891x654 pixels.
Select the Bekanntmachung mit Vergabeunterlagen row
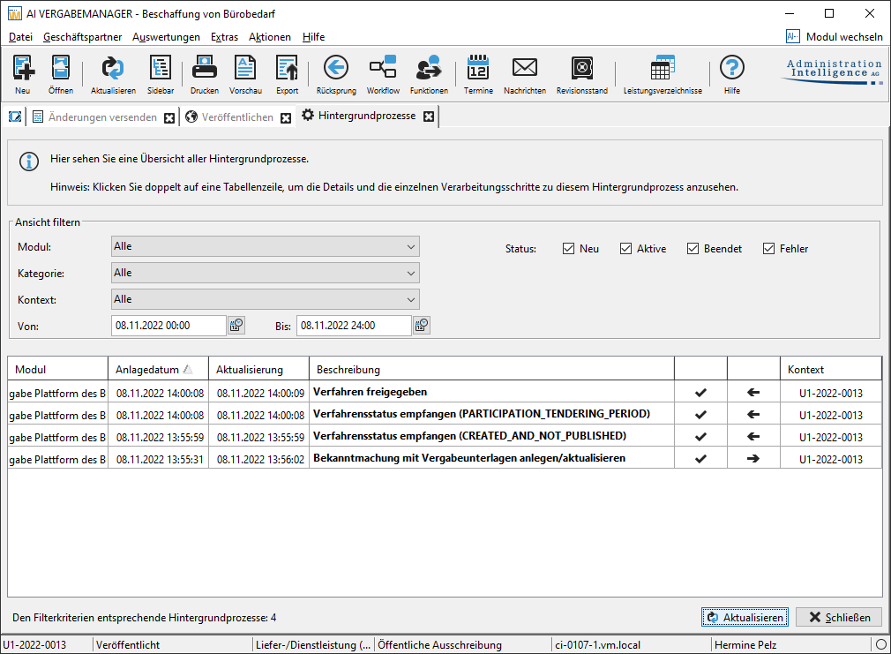tap(445, 458)
